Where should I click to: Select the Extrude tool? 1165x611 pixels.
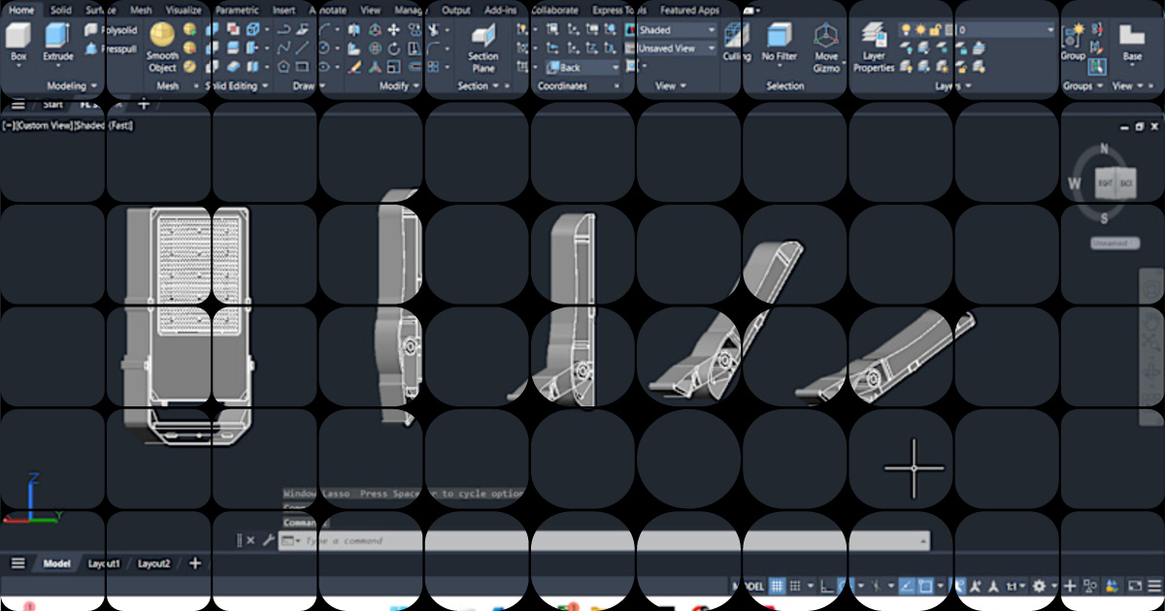click(x=57, y=44)
